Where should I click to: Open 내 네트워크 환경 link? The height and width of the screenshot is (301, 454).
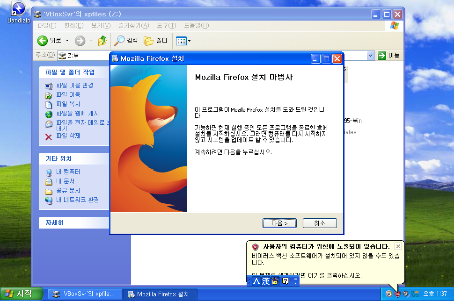point(77,200)
